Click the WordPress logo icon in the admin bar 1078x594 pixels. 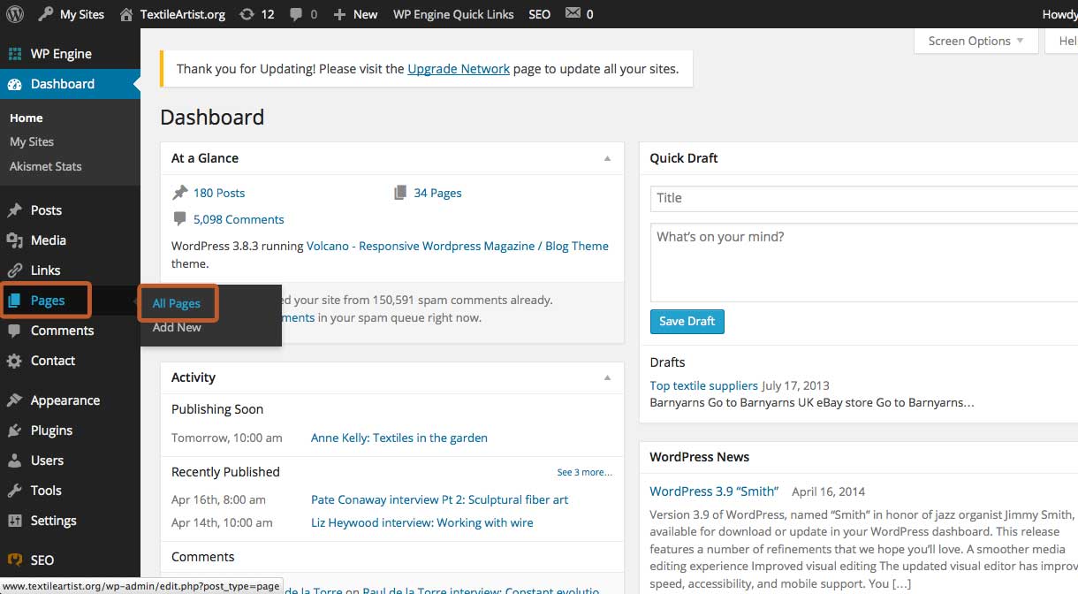(14, 14)
